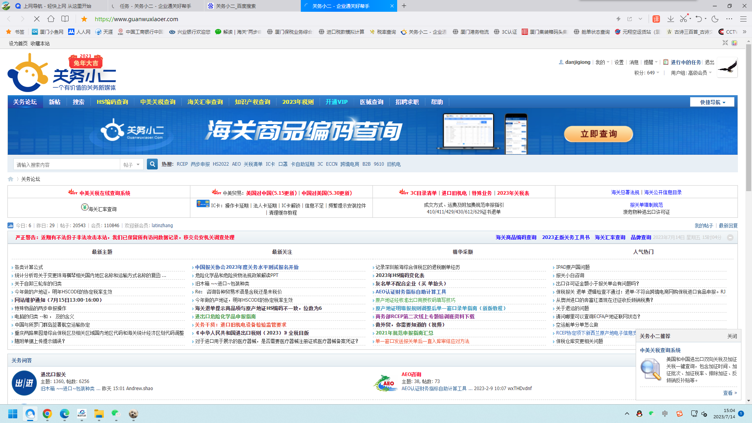Expand the 用户组 高级会员 dropdown
Screen dimensions: 752x423
click(x=691, y=73)
